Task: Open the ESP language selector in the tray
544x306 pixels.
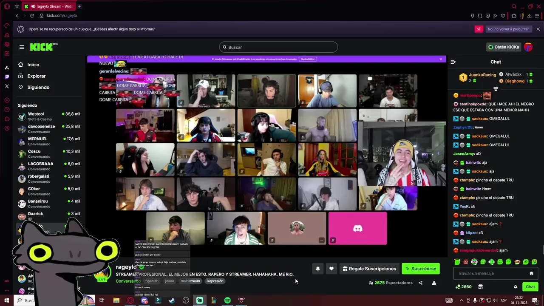Action: click(504, 300)
